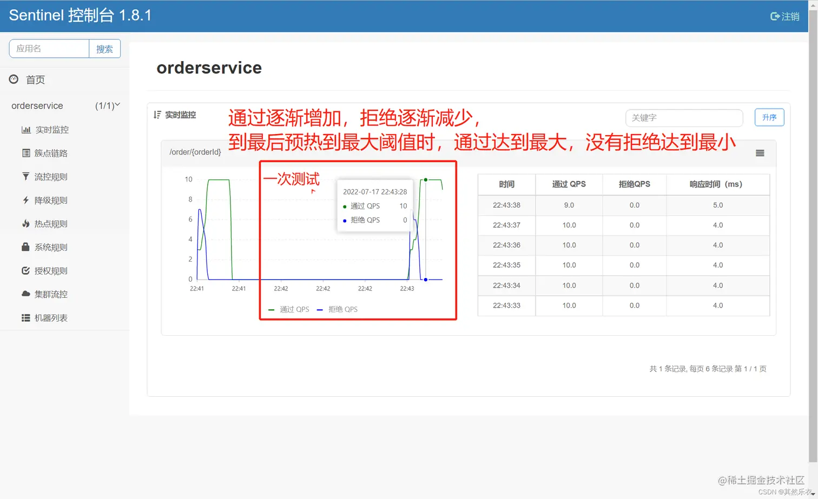This screenshot has width=818, height=499.
Task: Click the hamburger menu icon on the /order/{orderId} card
Action: pos(760,153)
